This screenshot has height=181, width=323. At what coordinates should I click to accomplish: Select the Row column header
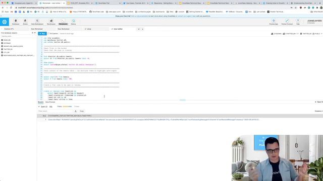(44, 116)
